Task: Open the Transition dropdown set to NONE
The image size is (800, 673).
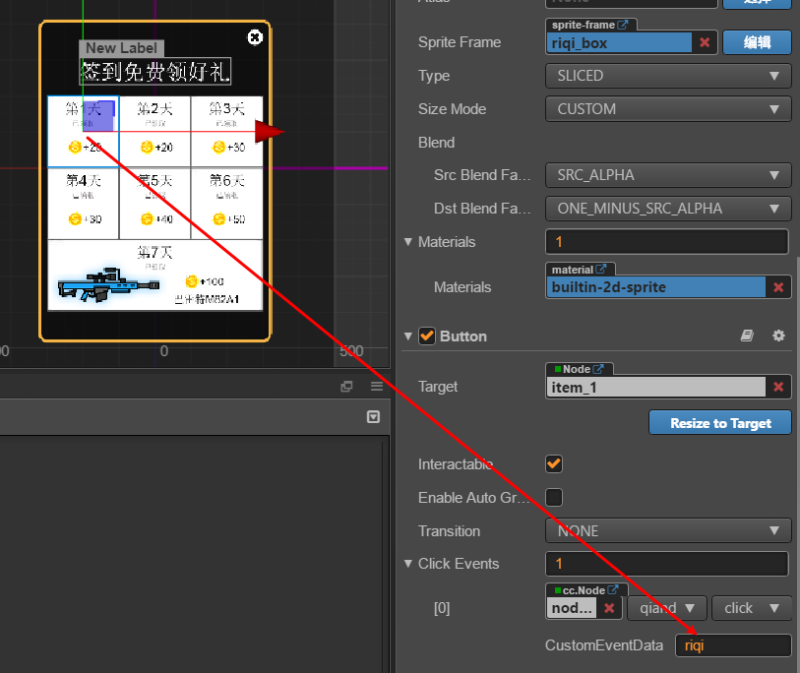Action: coord(668,530)
